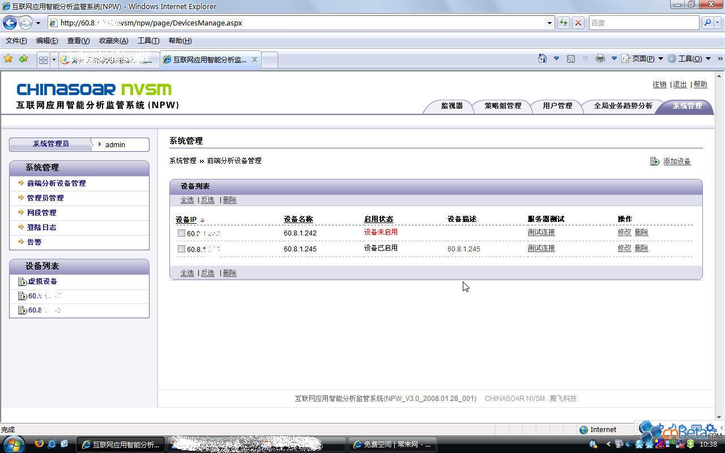725x453 pixels.
Task: Switch to the 策略组管理 tab
Action: click(x=502, y=106)
